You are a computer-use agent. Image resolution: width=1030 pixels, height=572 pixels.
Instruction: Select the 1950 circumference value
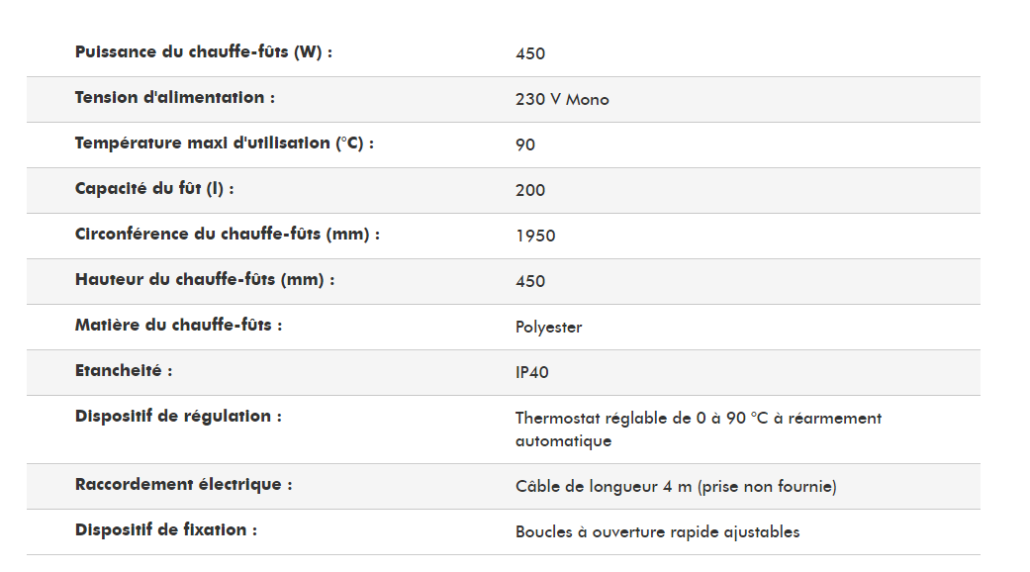click(x=535, y=236)
